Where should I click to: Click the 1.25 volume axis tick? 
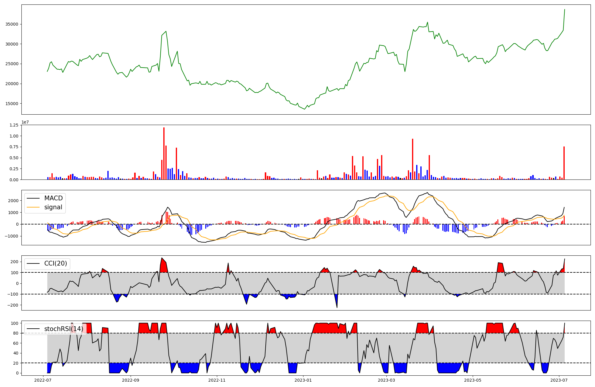[x=14, y=125]
